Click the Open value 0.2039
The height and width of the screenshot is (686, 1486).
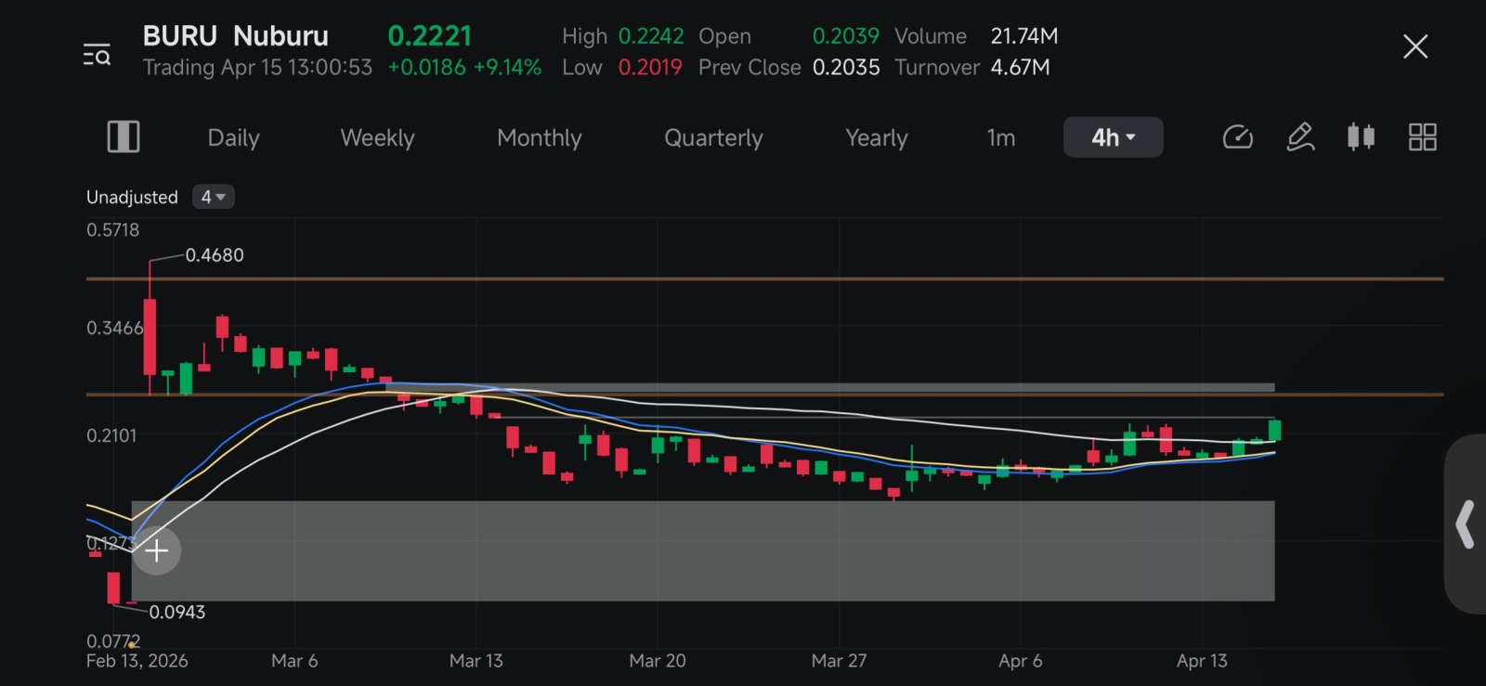point(845,35)
